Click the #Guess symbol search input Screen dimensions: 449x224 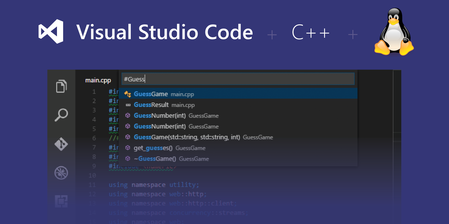click(x=238, y=79)
